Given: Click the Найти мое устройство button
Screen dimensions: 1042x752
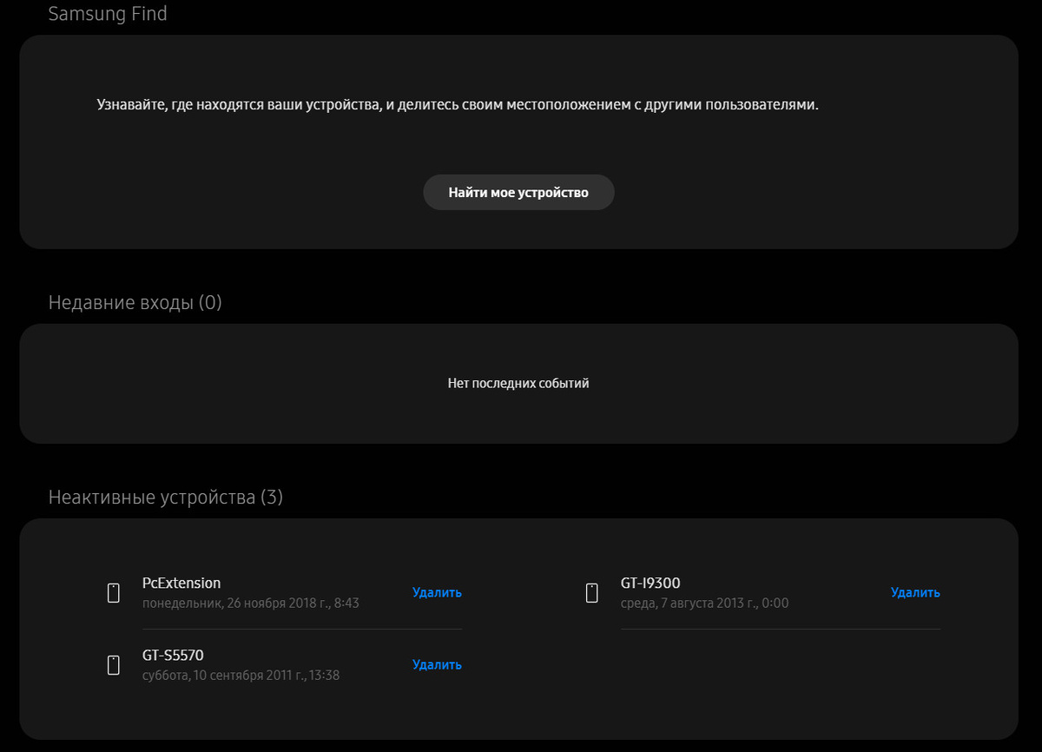Looking at the screenshot, I should click(x=518, y=192).
